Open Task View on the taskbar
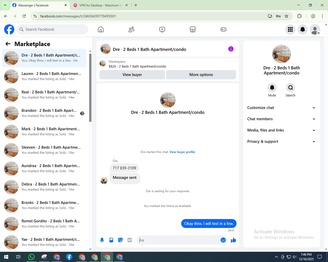This screenshot has width=328, height=262. tap(18, 257)
